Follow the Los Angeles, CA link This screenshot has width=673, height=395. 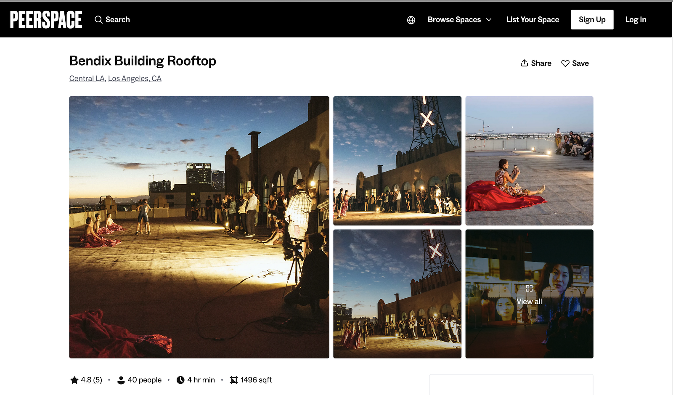pos(135,79)
